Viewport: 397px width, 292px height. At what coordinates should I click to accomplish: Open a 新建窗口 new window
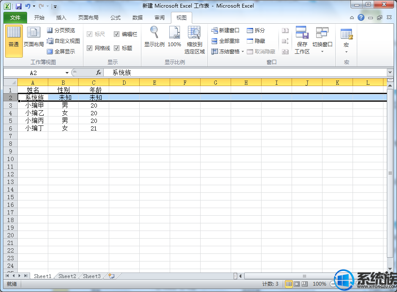click(x=225, y=31)
